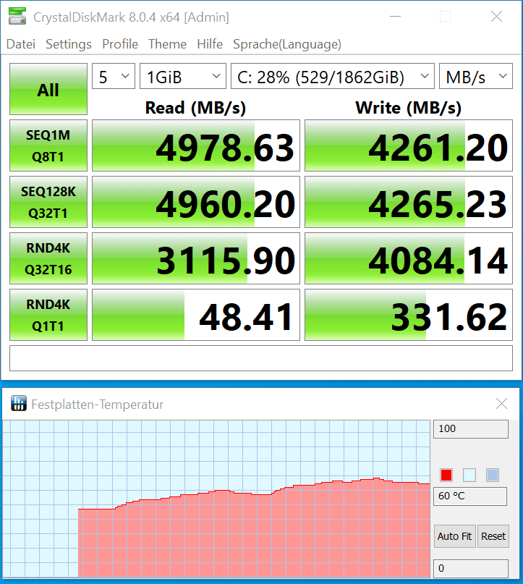Open the Datei menu
Screen dimensions: 523x584
coord(21,44)
